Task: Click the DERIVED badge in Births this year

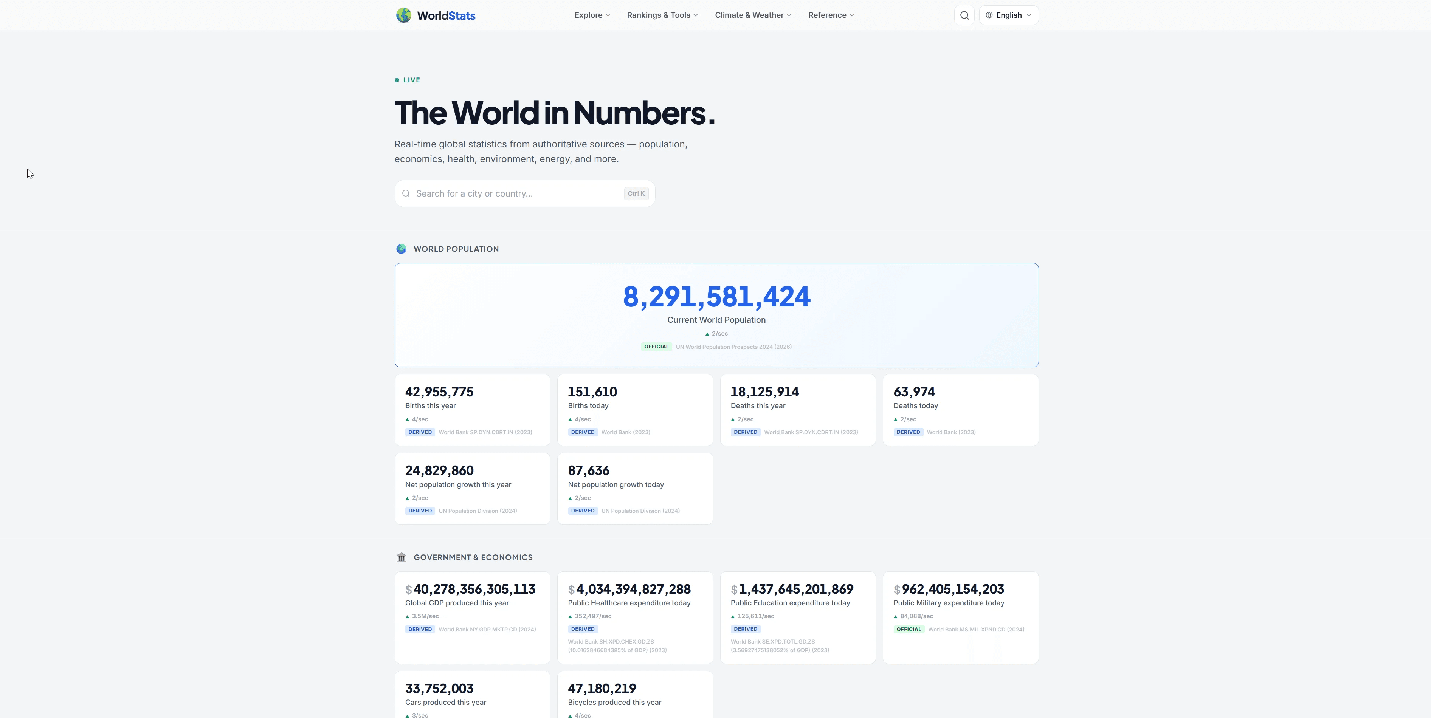Action: 420,432
